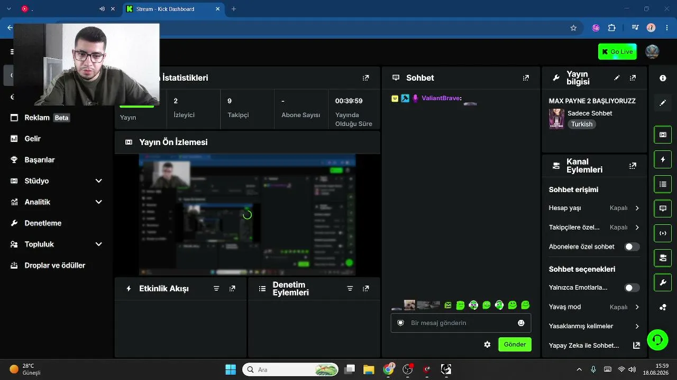This screenshot has width=677, height=380.
Task: Click the Turkish language tag
Action: point(582,125)
